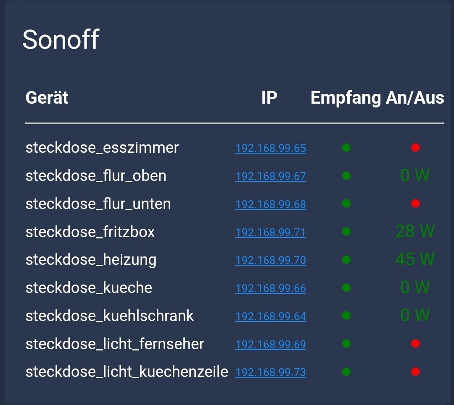Click the Empfang column header
The width and height of the screenshot is (454, 405).
[x=346, y=98]
